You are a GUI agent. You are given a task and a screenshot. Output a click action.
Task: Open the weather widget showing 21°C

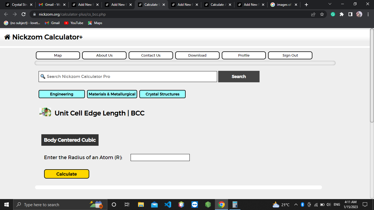[281, 205]
